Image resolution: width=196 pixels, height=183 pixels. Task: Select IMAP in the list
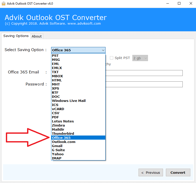coord(78,158)
